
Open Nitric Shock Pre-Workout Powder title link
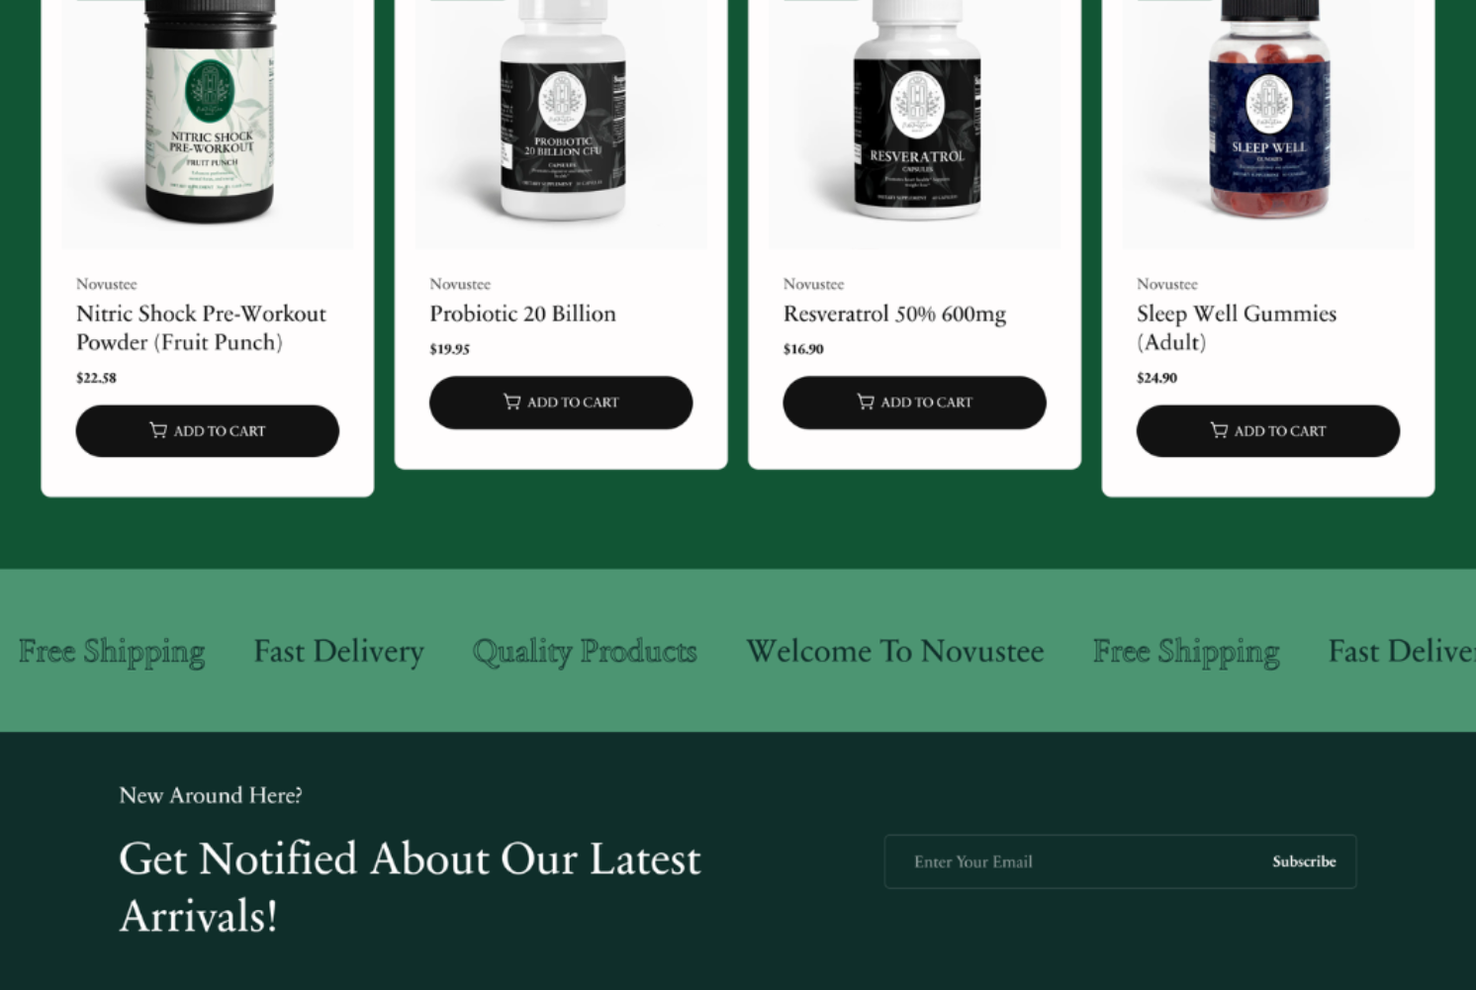pyautogui.click(x=201, y=327)
